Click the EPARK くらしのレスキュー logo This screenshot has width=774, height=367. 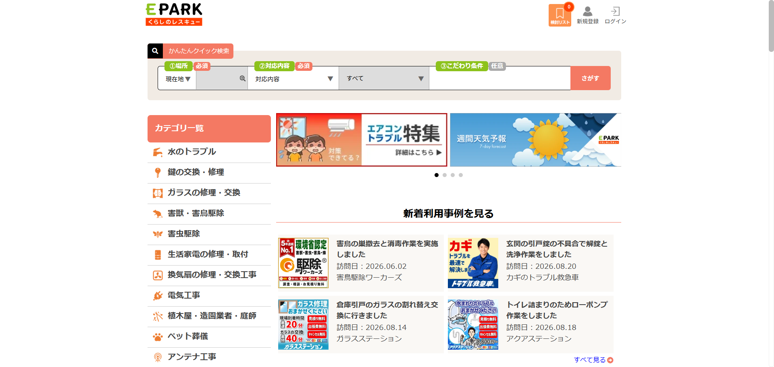point(174,14)
